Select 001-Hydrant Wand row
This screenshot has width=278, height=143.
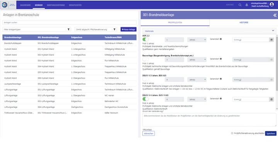(x=69, y=49)
